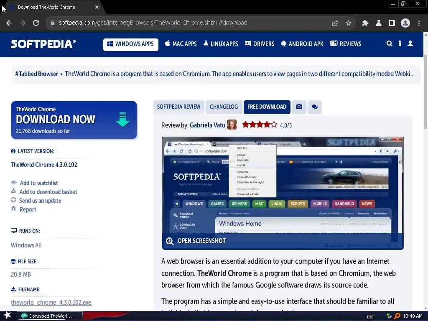Click the Softpedia search magnifier icon
This screenshot has height=321, width=428.
[389, 43]
